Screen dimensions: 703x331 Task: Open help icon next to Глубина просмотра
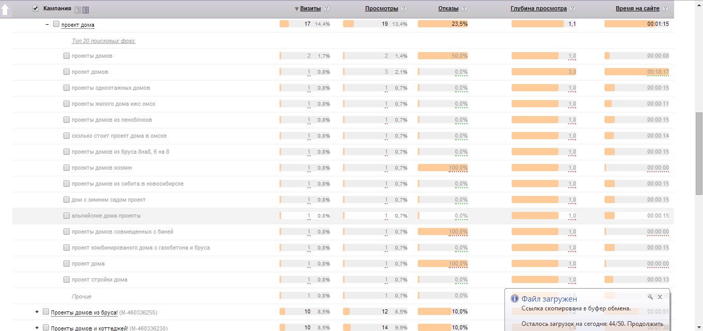click(573, 8)
